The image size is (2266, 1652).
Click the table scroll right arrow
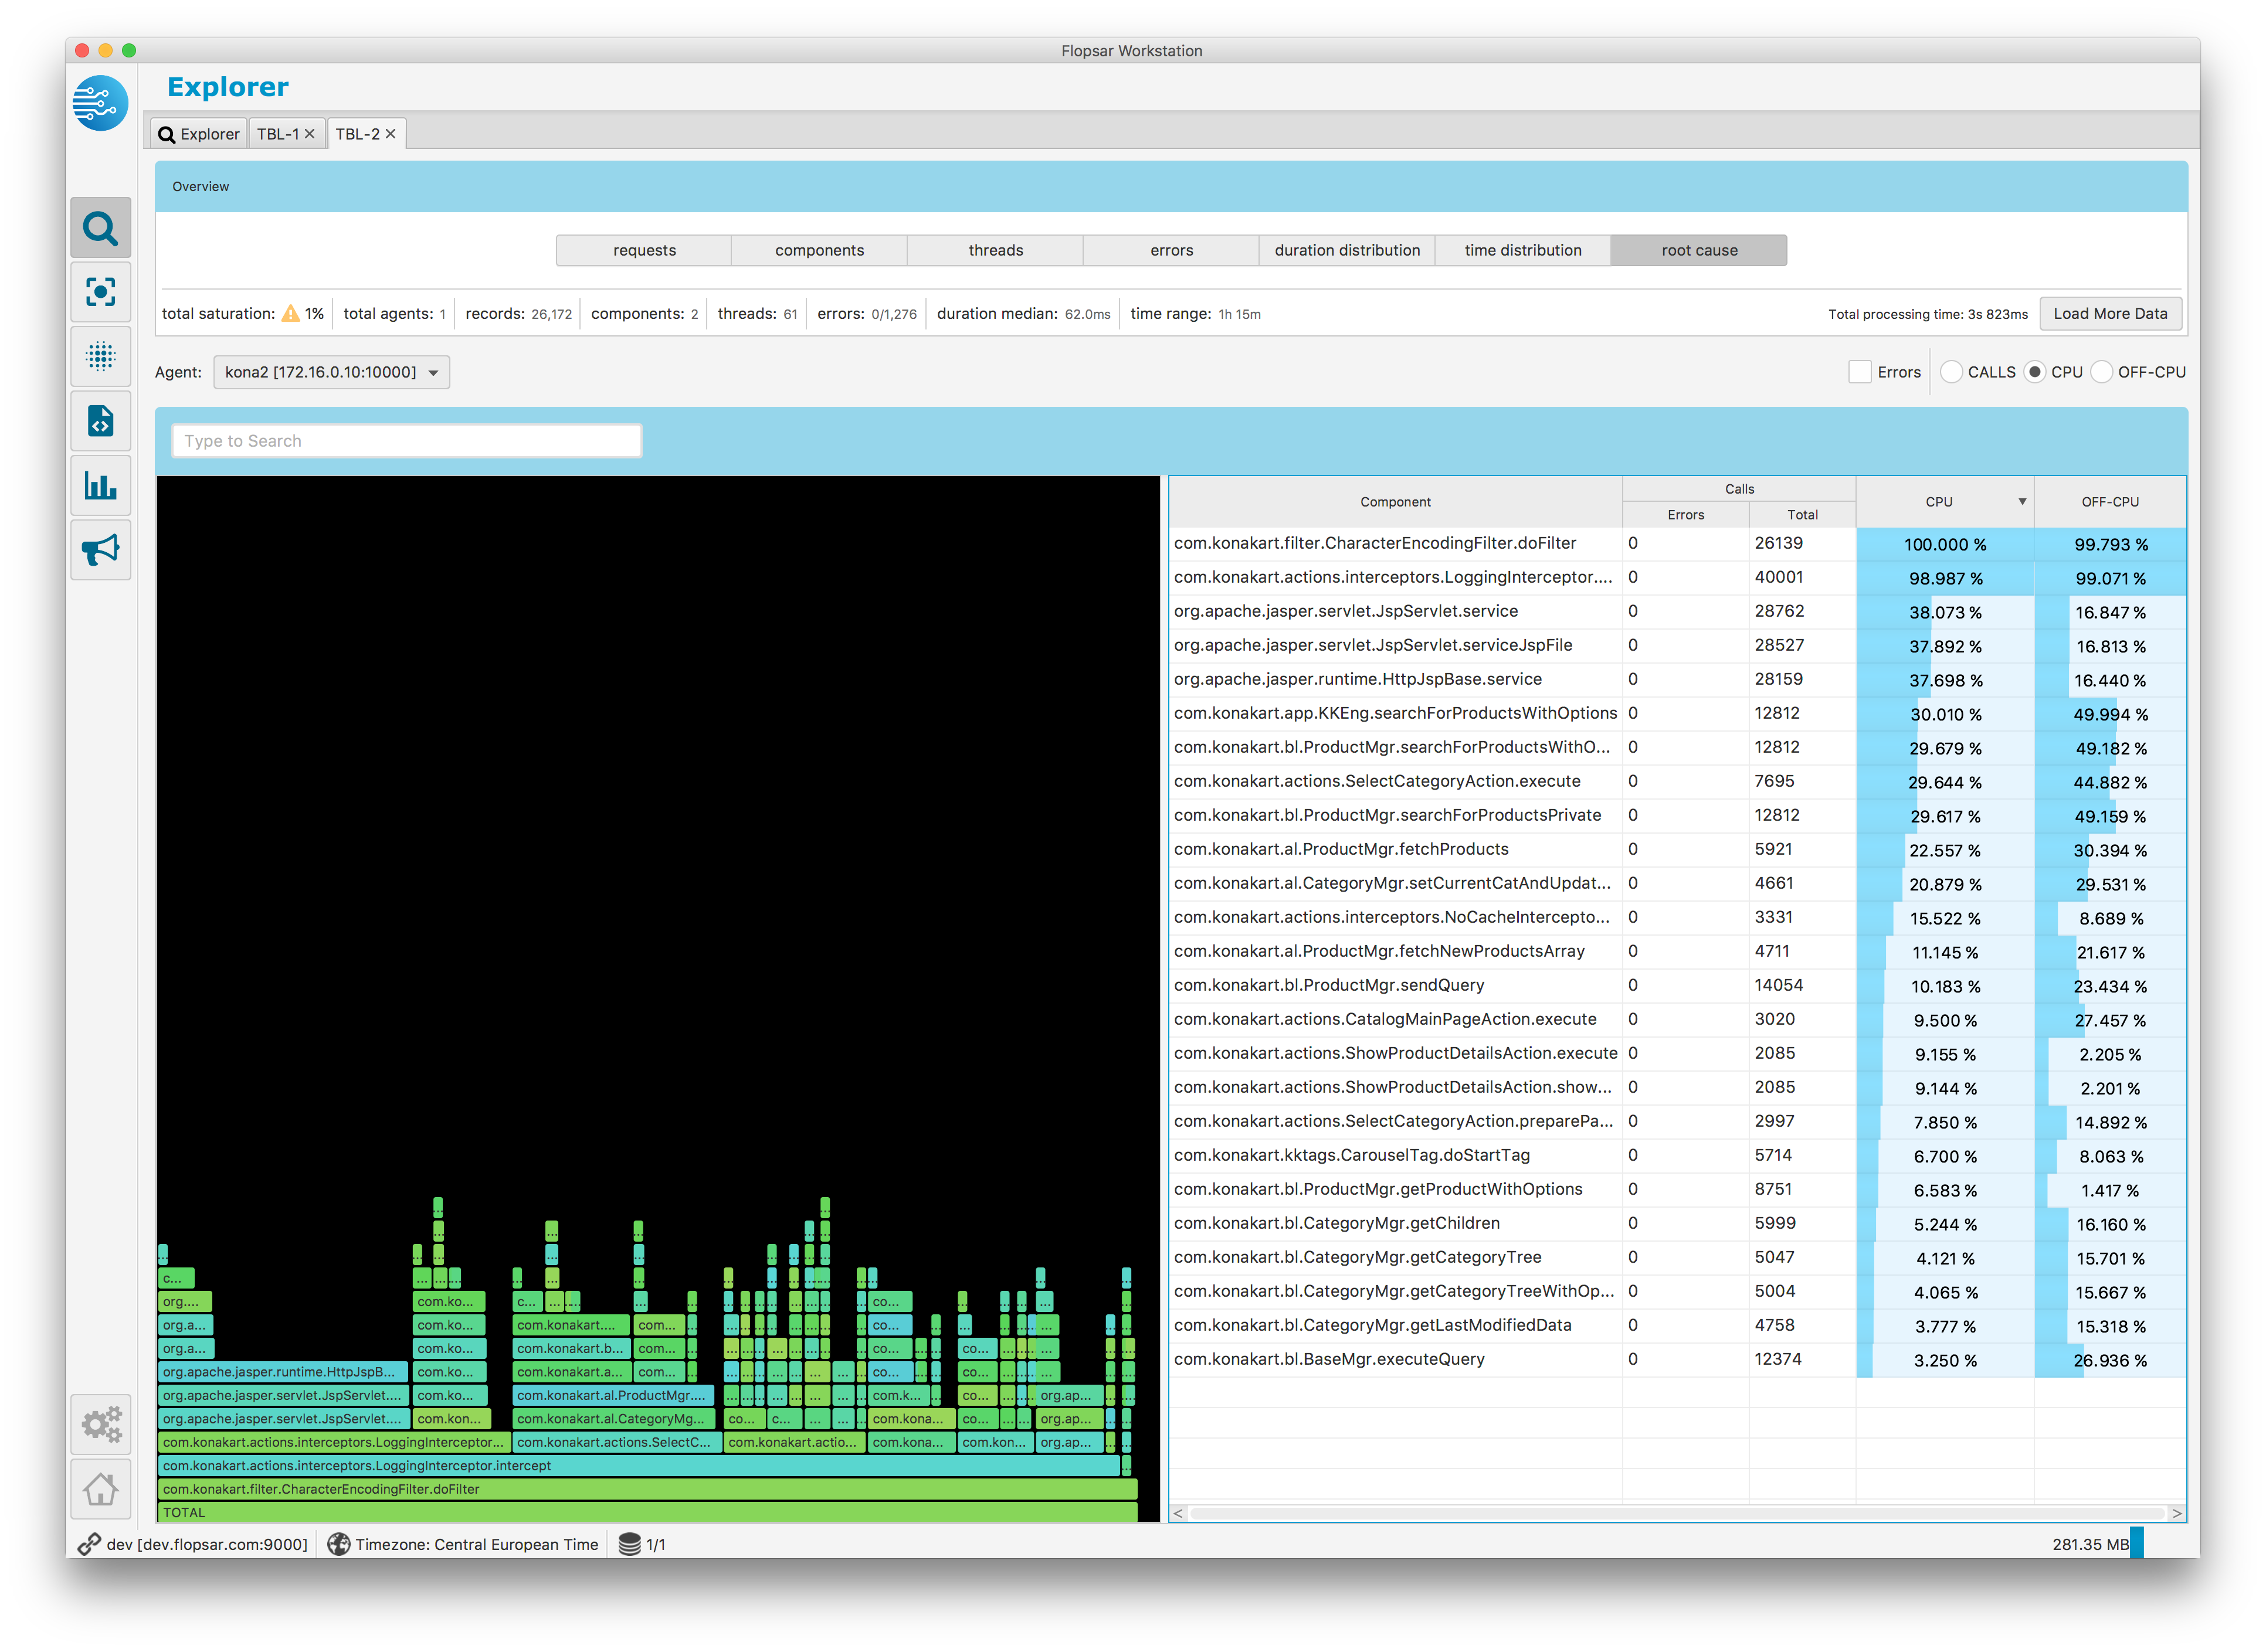(x=2176, y=1513)
